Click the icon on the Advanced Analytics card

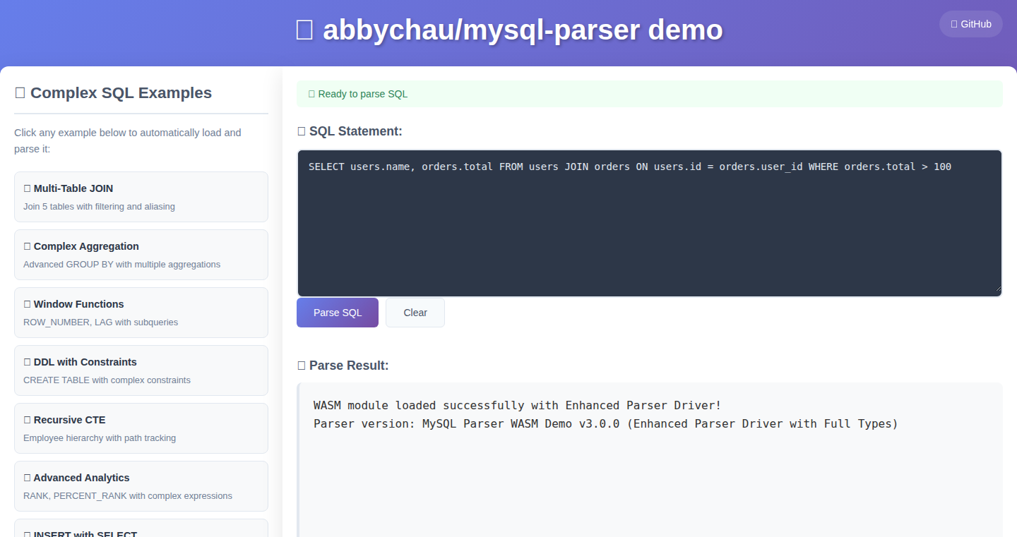pos(27,478)
